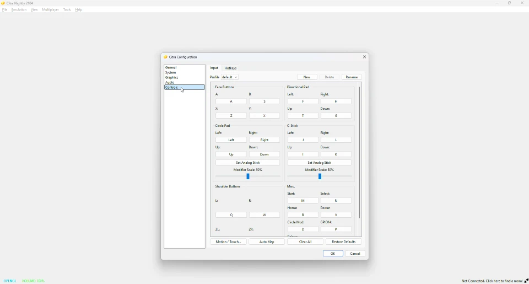Select Graphics in the configuration list
The width and height of the screenshot is (529, 284).
[185, 77]
